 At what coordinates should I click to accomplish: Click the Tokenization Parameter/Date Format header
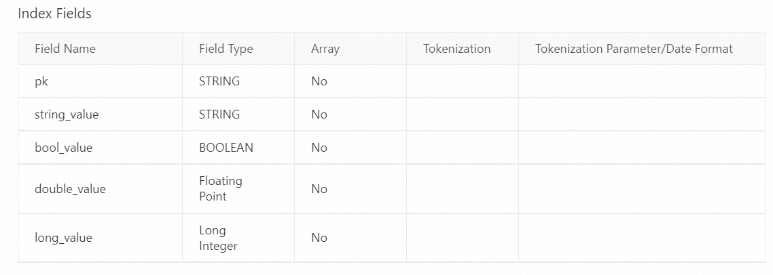tap(634, 49)
